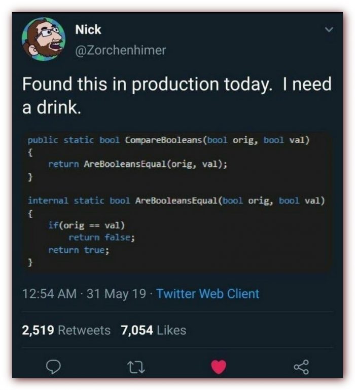Open Nick's bearded avatar picture
This screenshot has height=390, width=355.
click(x=44, y=40)
